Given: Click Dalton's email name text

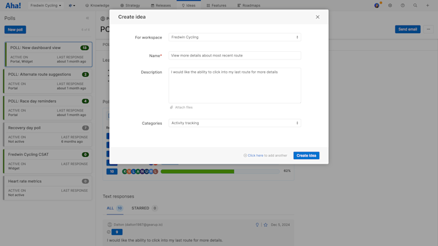Looking at the screenshot, I should click(x=138, y=224).
